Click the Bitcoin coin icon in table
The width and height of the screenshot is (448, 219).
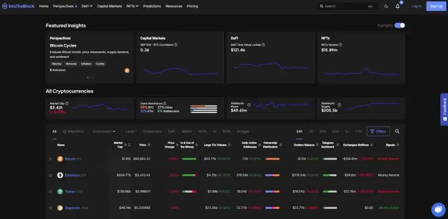pos(60,159)
